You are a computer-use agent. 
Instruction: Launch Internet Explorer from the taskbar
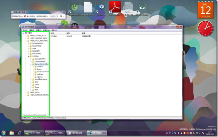19,133
